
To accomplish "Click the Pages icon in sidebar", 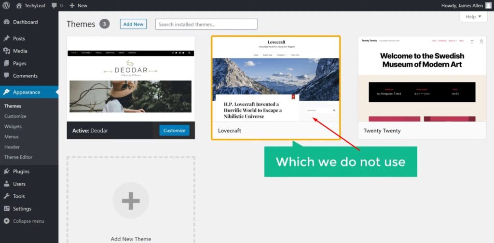I will (x=6, y=63).
